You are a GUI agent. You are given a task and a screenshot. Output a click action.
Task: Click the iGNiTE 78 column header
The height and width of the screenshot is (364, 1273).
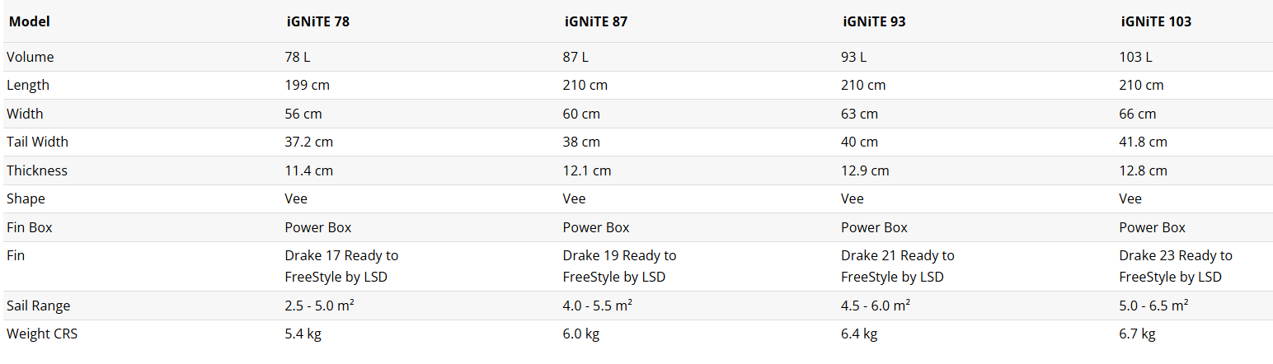317,21
